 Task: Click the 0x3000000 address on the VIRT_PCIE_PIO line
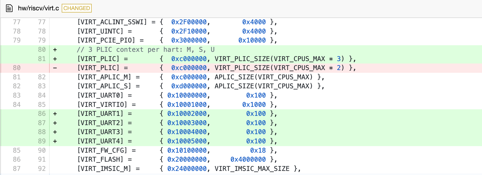point(189,40)
